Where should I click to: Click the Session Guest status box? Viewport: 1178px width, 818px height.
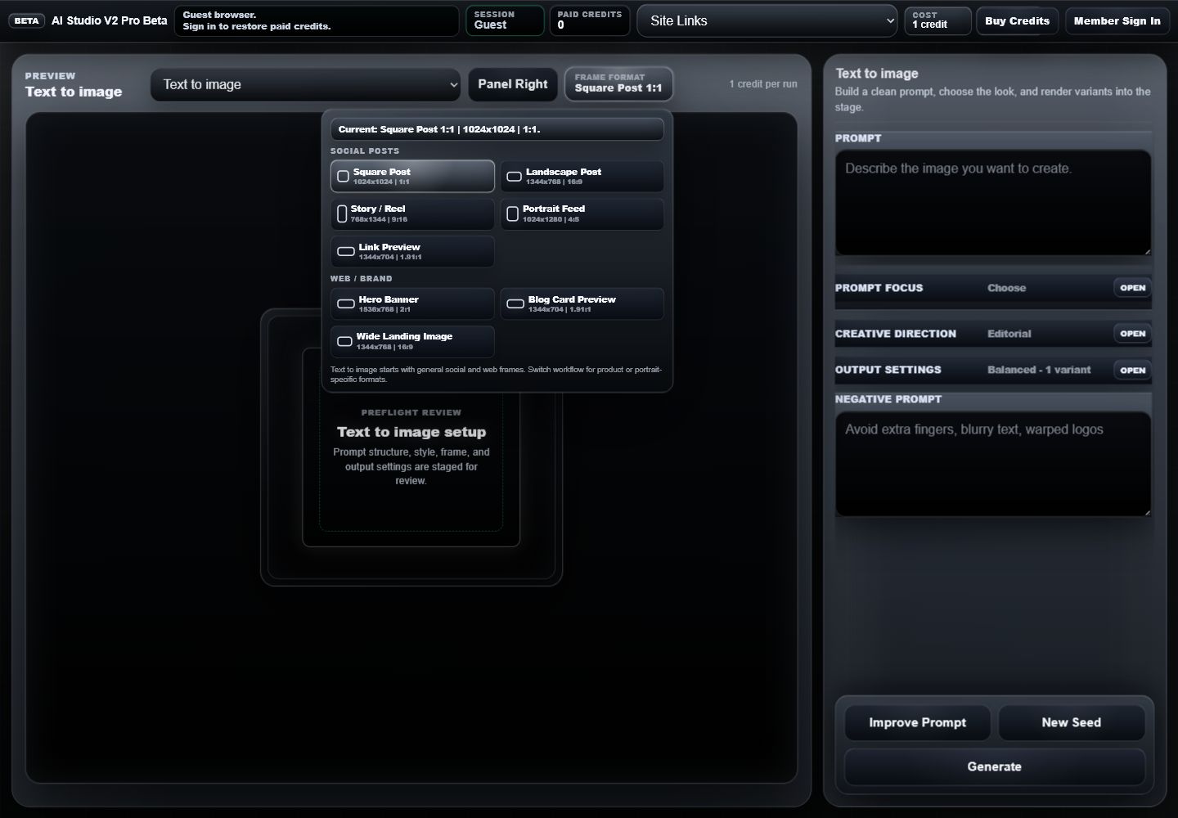click(505, 21)
